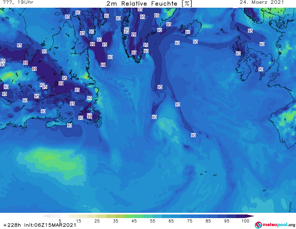
Task: Click the colorbar label "55"
Action: point(153,221)
